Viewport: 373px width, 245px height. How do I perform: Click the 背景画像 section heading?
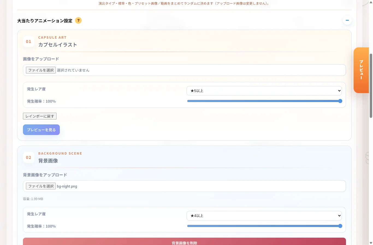48,161
